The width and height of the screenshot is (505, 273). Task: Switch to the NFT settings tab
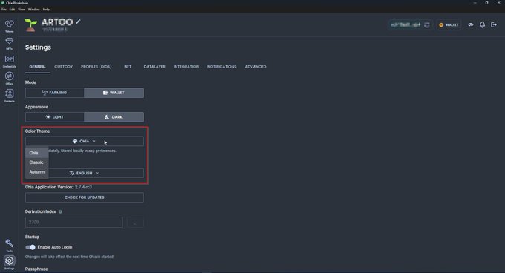128,67
